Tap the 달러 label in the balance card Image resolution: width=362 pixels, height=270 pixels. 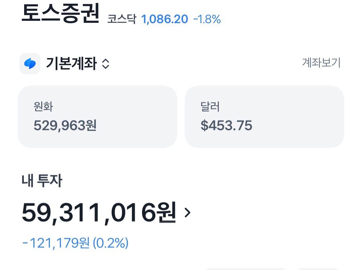[210, 107]
